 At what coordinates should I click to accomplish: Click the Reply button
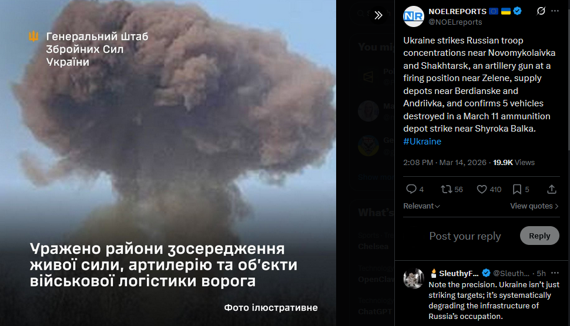pyautogui.click(x=539, y=236)
